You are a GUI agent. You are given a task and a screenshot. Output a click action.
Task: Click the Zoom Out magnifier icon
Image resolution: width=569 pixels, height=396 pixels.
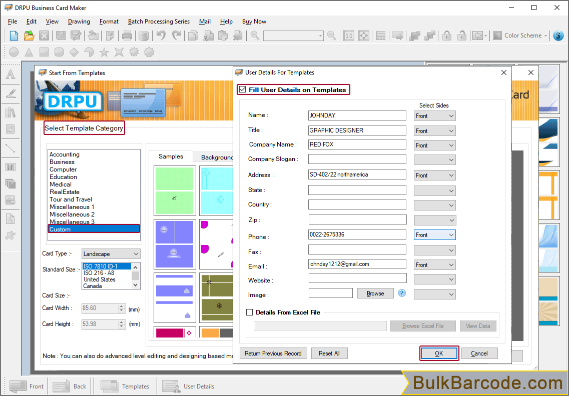[x=331, y=35]
